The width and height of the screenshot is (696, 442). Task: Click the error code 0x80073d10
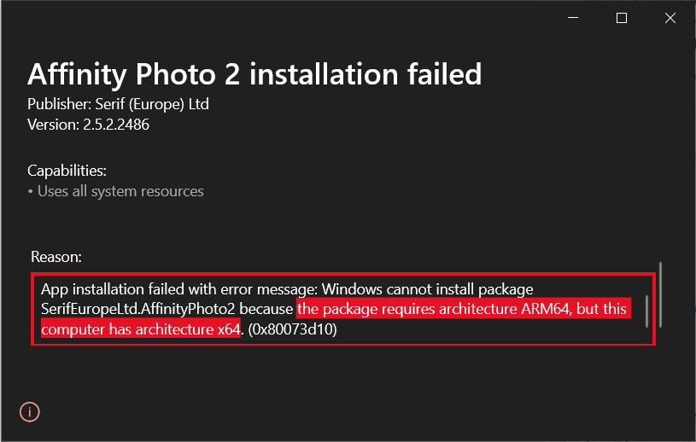coord(292,329)
